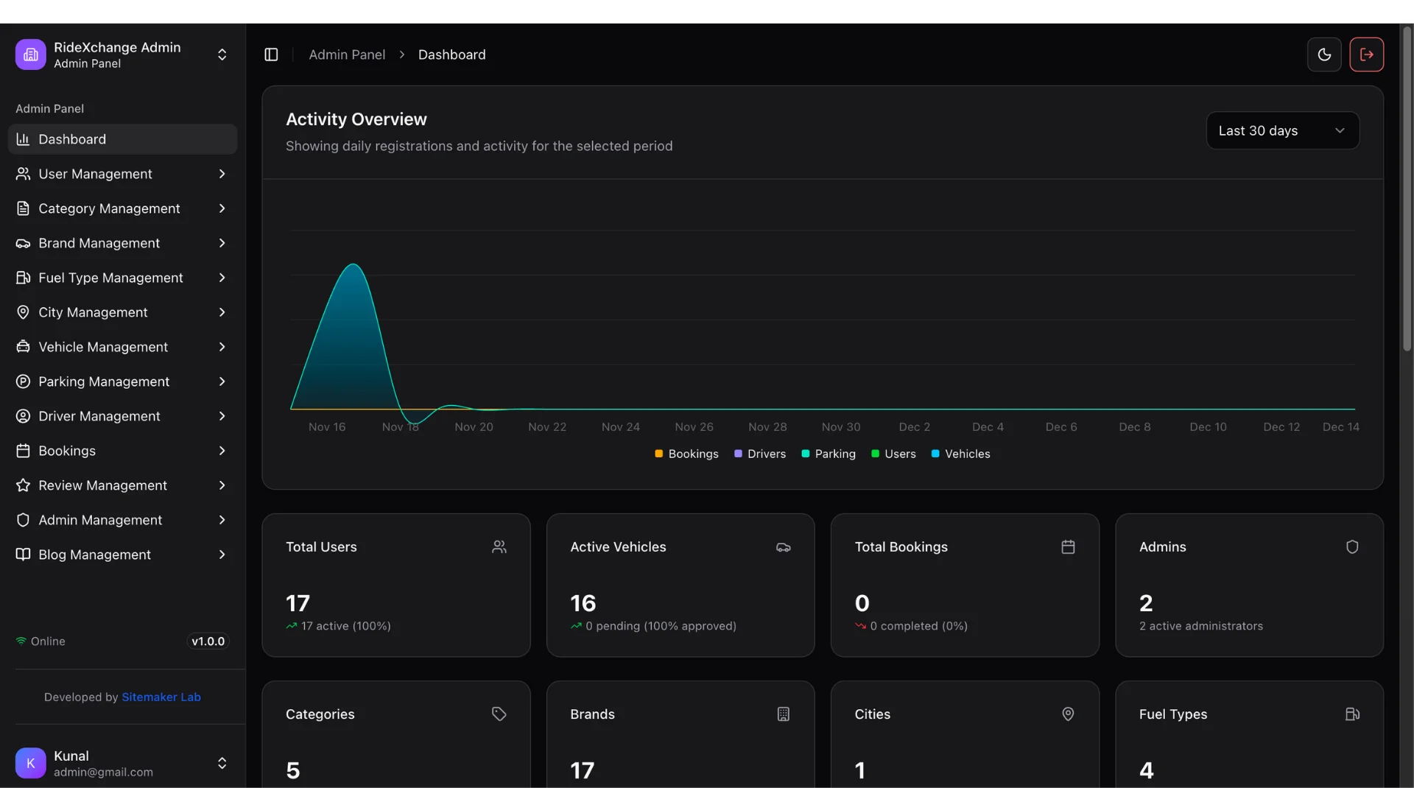Click the Active Vehicles car icon
The image size is (1414, 788).
click(x=784, y=546)
